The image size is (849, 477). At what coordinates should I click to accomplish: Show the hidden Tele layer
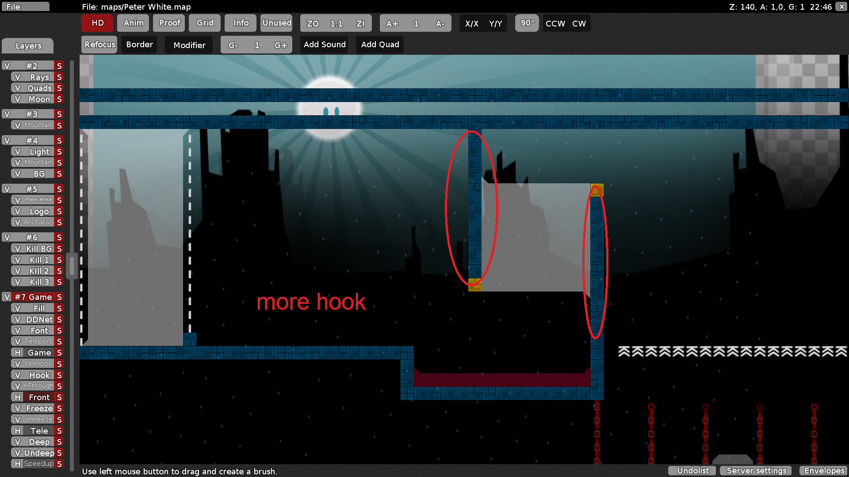point(18,431)
